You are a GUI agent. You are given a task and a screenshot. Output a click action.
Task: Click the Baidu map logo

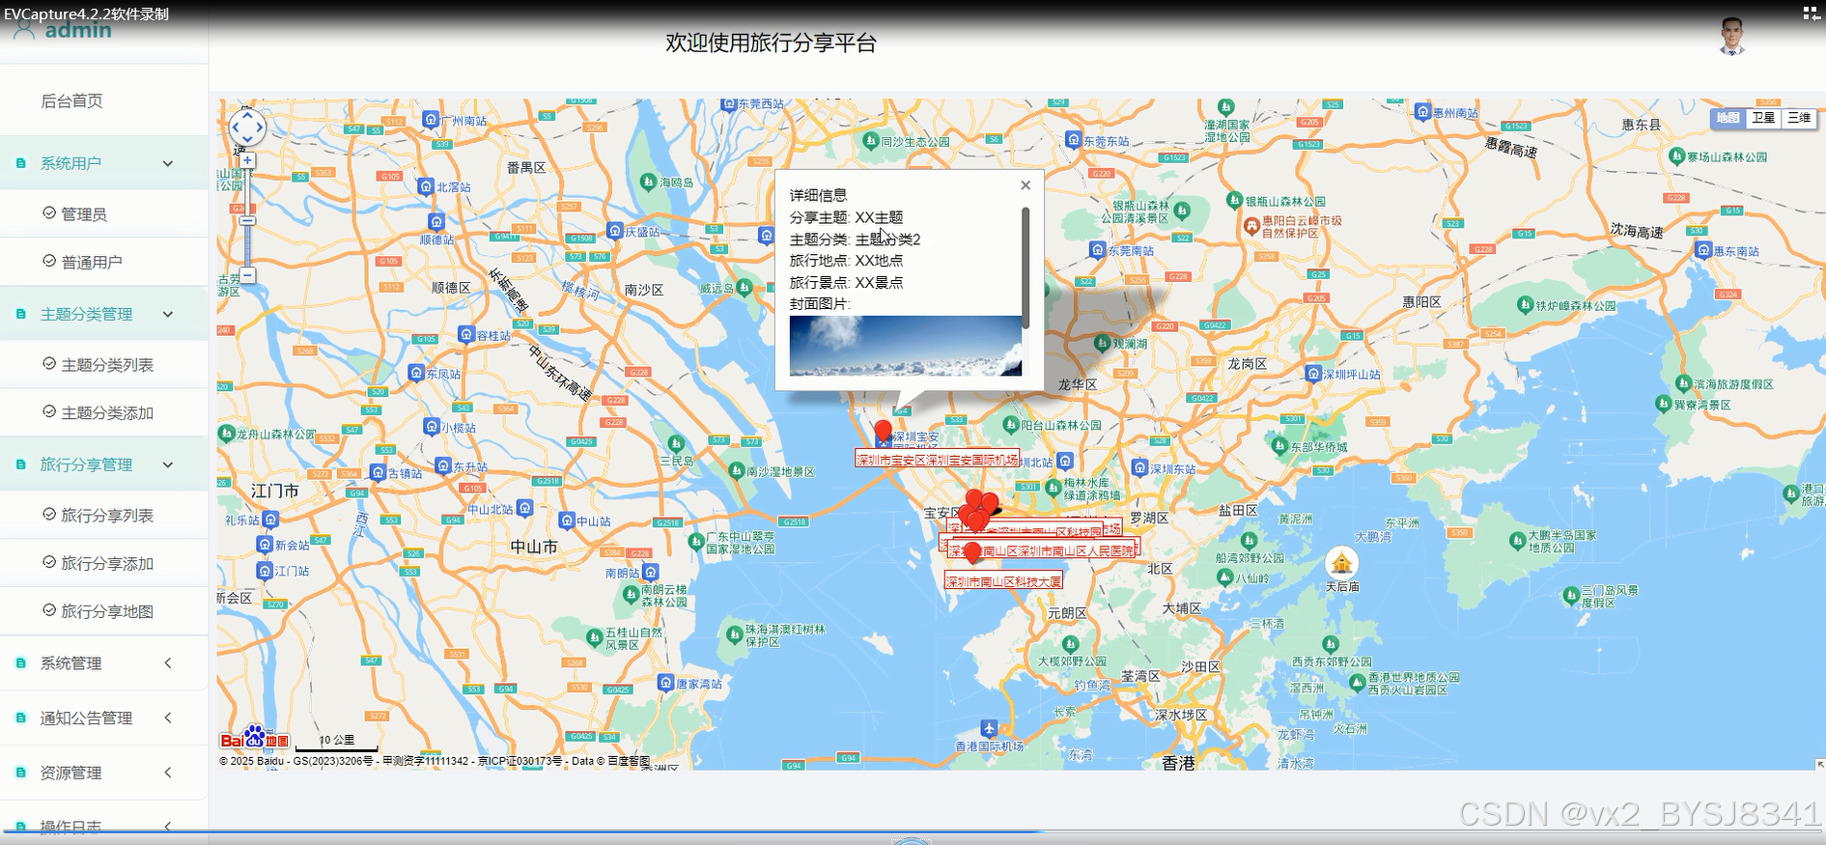[x=254, y=739]
